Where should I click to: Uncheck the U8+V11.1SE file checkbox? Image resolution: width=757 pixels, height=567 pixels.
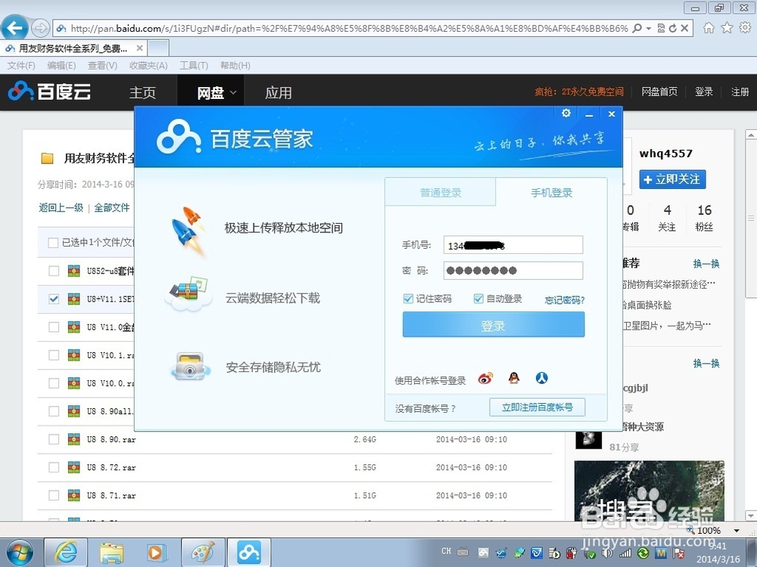(54, 299)
